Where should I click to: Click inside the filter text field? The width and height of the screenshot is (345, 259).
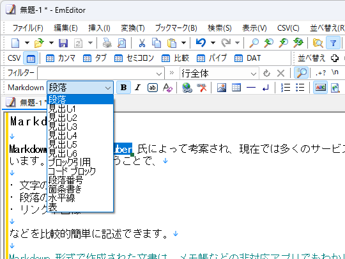pos(97,74)
